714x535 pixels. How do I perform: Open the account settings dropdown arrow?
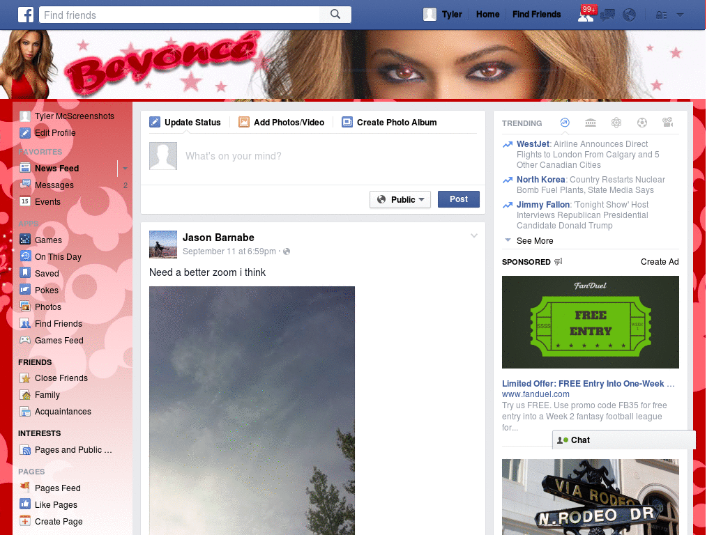[x=680, y=14]
